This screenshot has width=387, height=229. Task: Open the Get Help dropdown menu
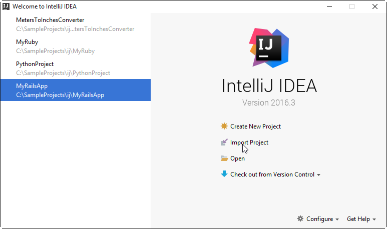(x=360, y=219)
